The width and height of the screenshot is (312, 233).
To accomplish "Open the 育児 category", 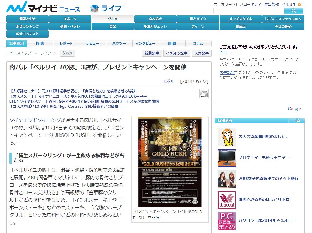I will [113, 26].
